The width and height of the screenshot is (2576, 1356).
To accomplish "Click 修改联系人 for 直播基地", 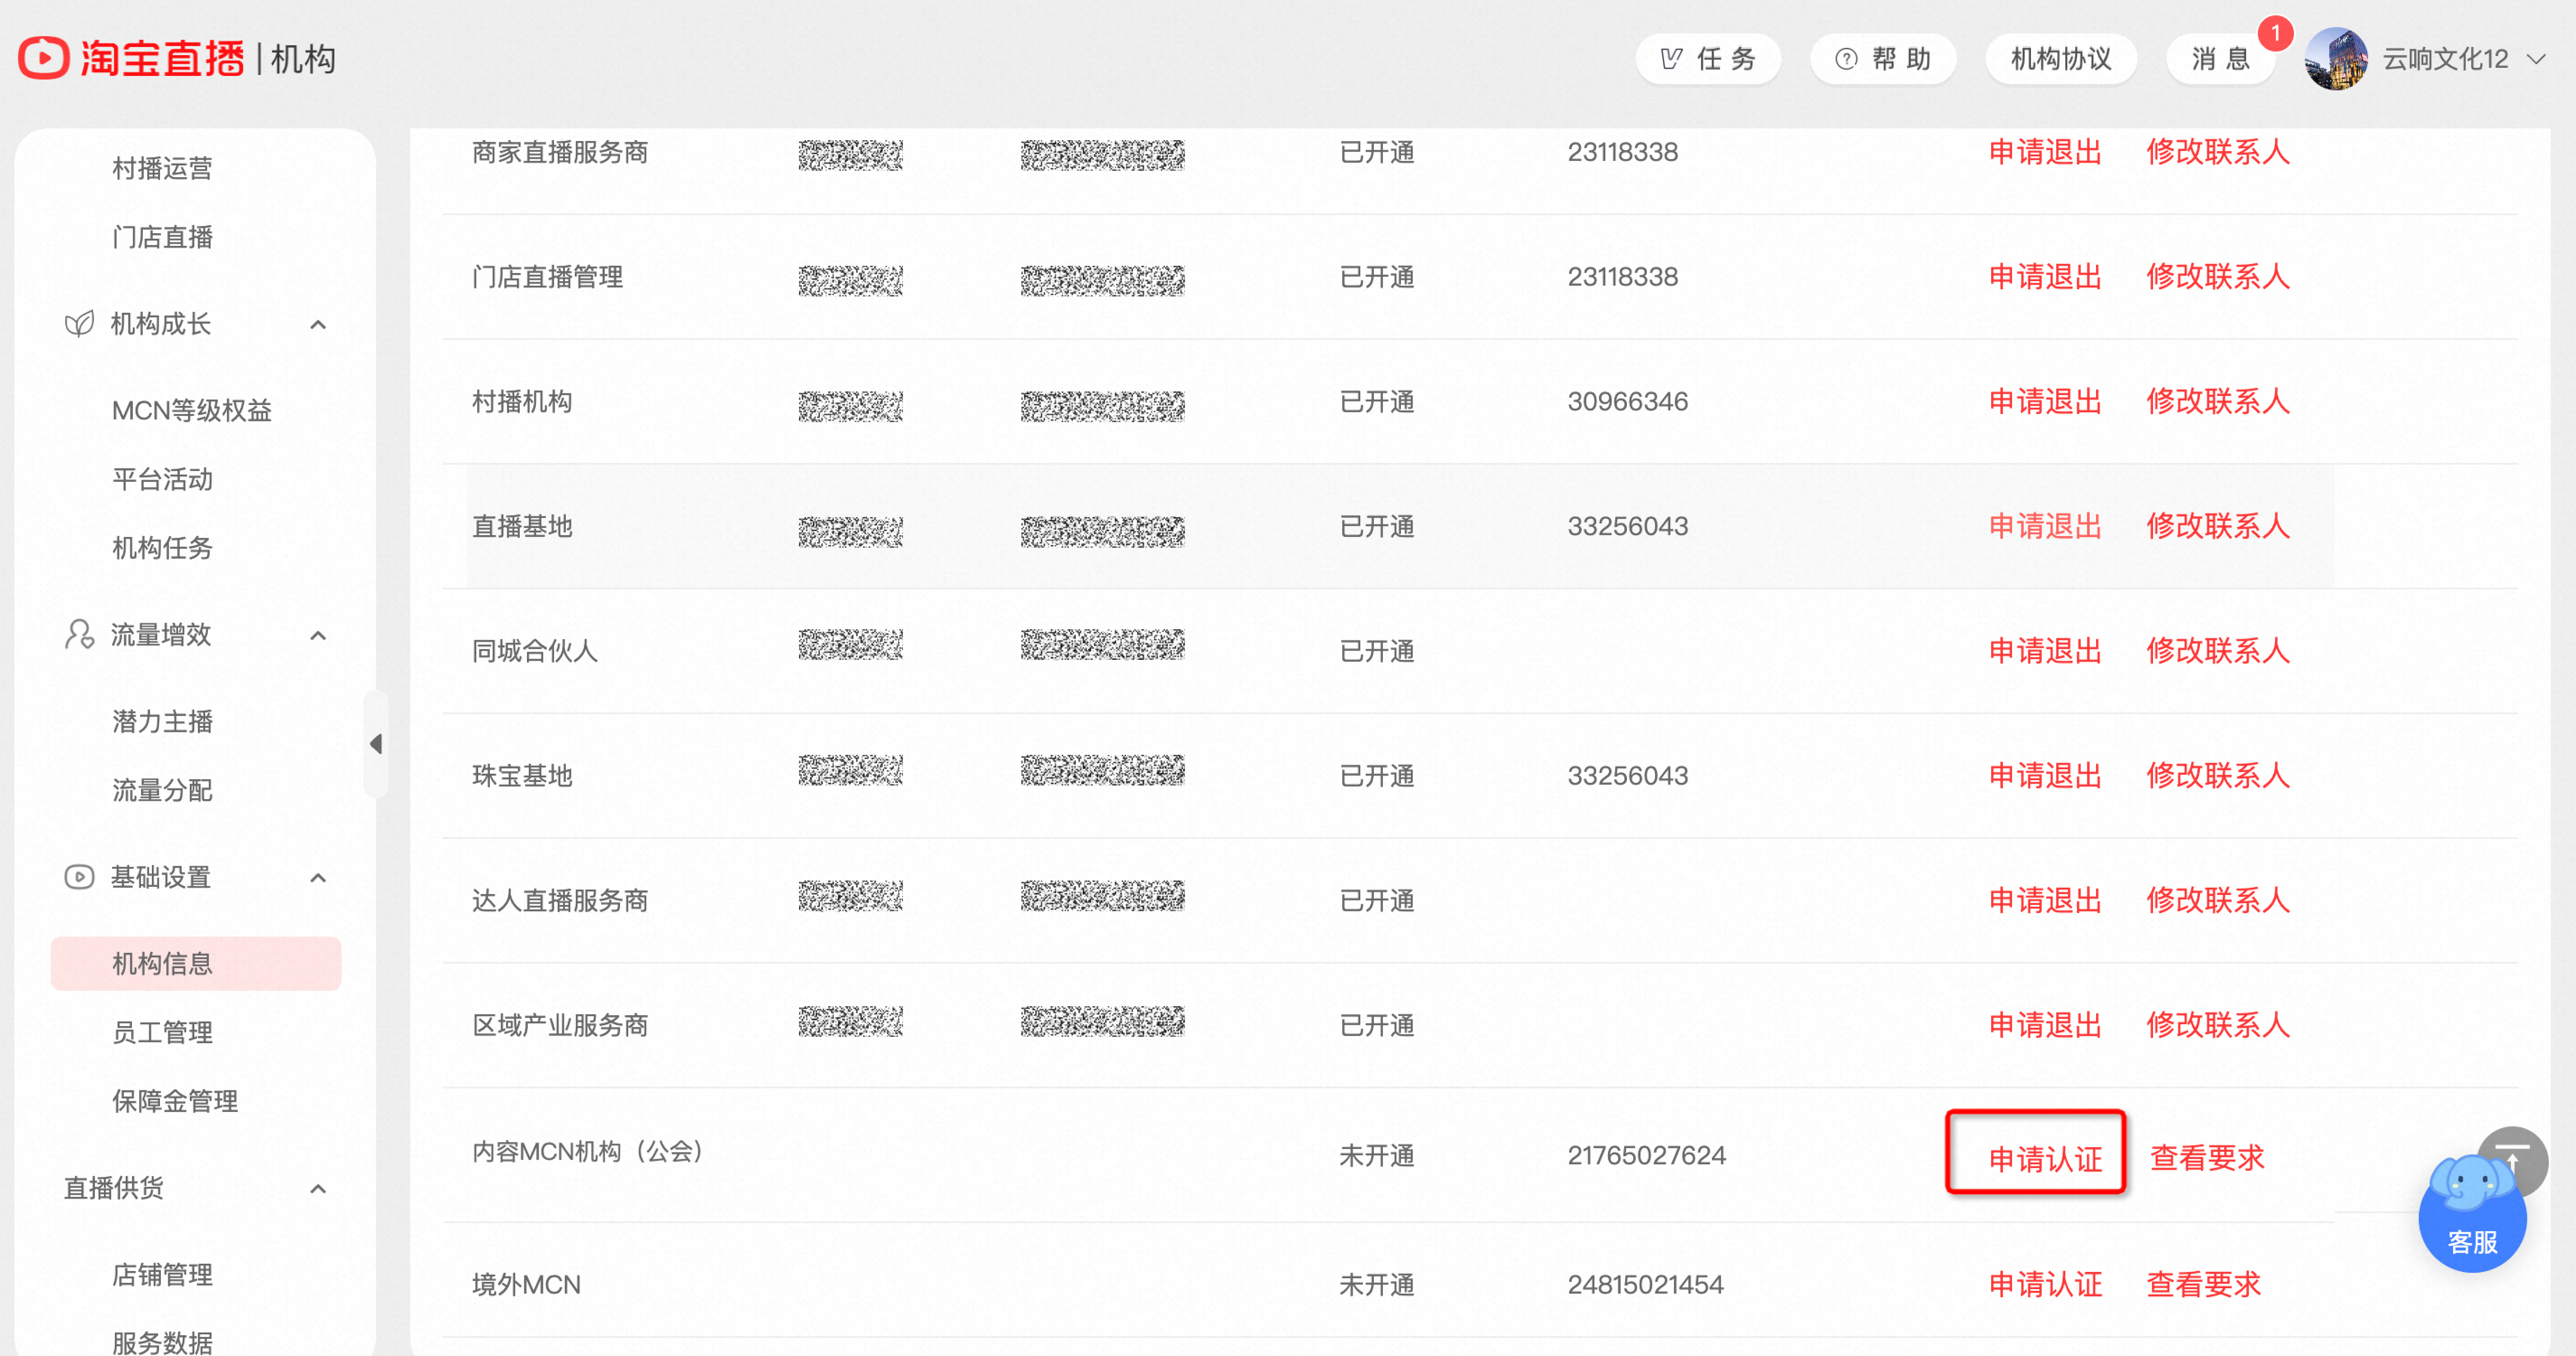I will pos(2217,526).
